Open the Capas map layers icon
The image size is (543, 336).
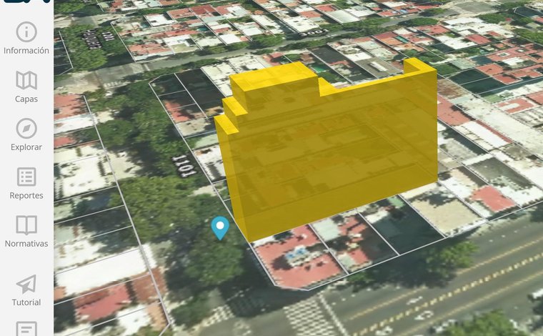click(x=26, y=80)
